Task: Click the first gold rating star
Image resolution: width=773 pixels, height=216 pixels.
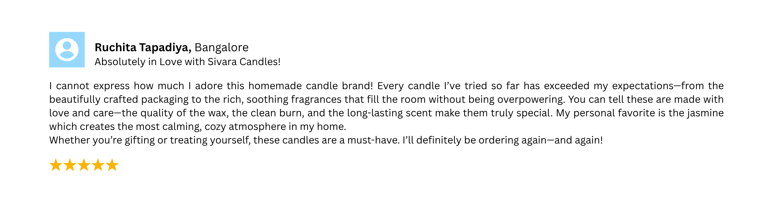Action: pyautogui.click(x=56, y=165)
